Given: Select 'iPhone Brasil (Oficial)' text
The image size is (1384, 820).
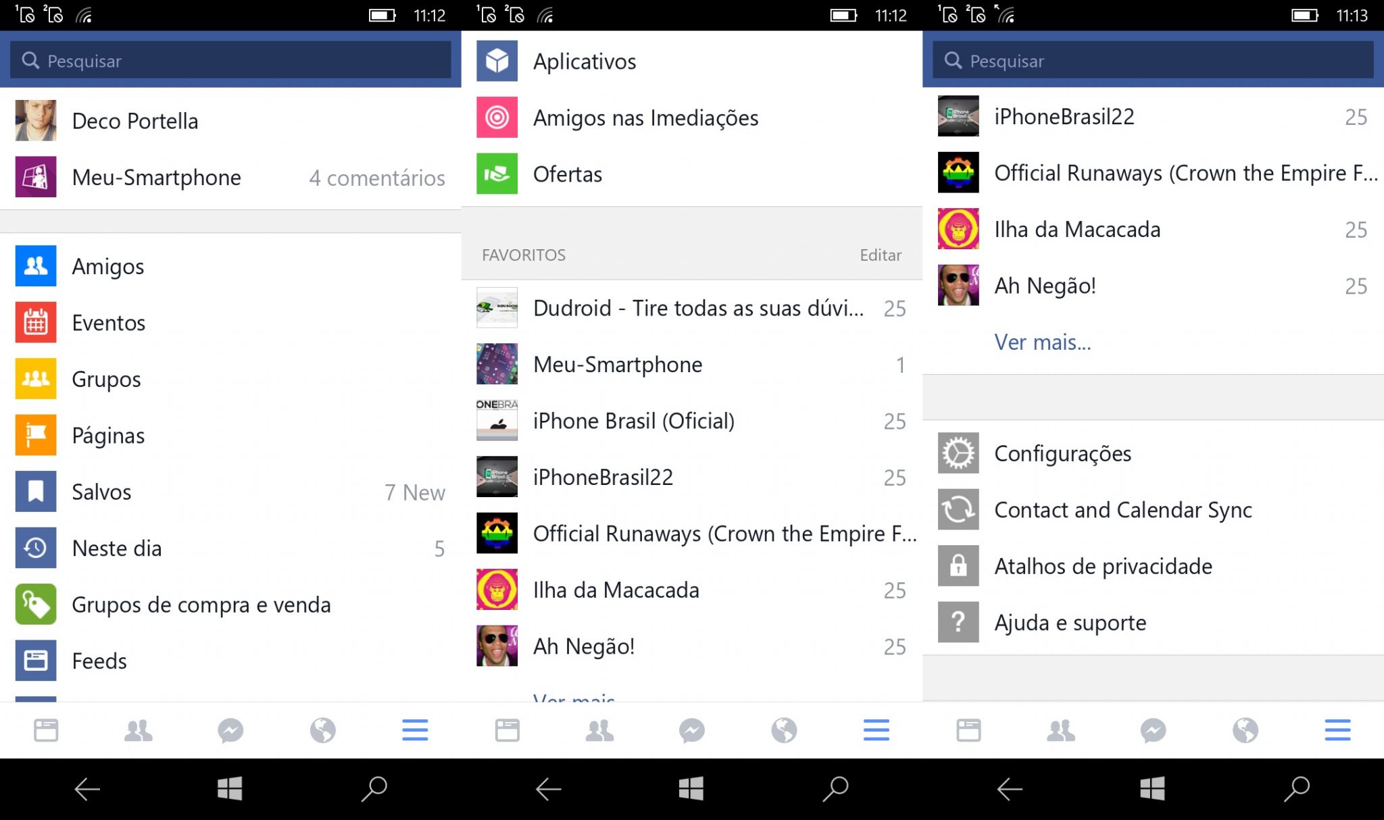Looking at the screenshot, I should point(634,421).
